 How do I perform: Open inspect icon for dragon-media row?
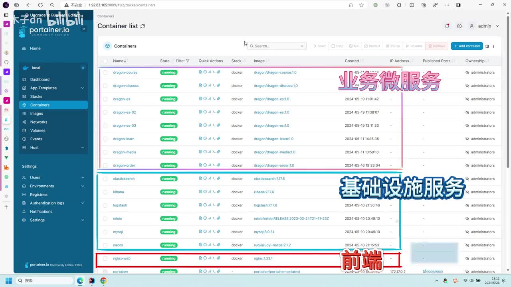pyautogui.click(x=205, y=152)
